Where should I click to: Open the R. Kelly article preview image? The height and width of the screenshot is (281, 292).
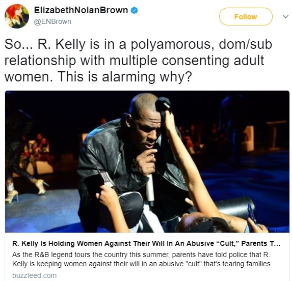[147, 161]
